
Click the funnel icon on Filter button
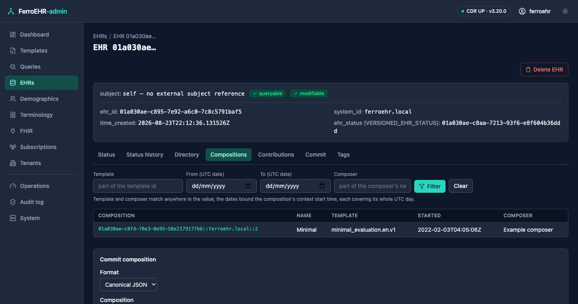tap(422, 186)
